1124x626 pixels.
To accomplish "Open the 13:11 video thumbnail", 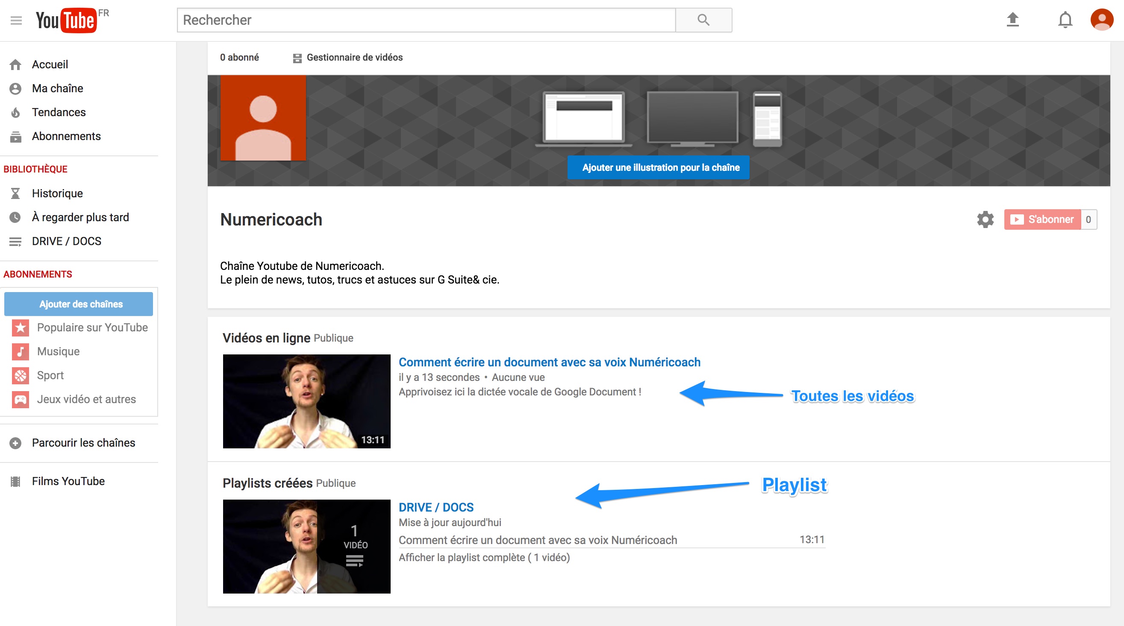I will click(307, 401).
